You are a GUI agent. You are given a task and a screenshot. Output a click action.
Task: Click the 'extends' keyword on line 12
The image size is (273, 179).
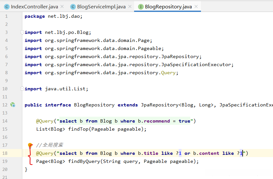click(128, 105)
